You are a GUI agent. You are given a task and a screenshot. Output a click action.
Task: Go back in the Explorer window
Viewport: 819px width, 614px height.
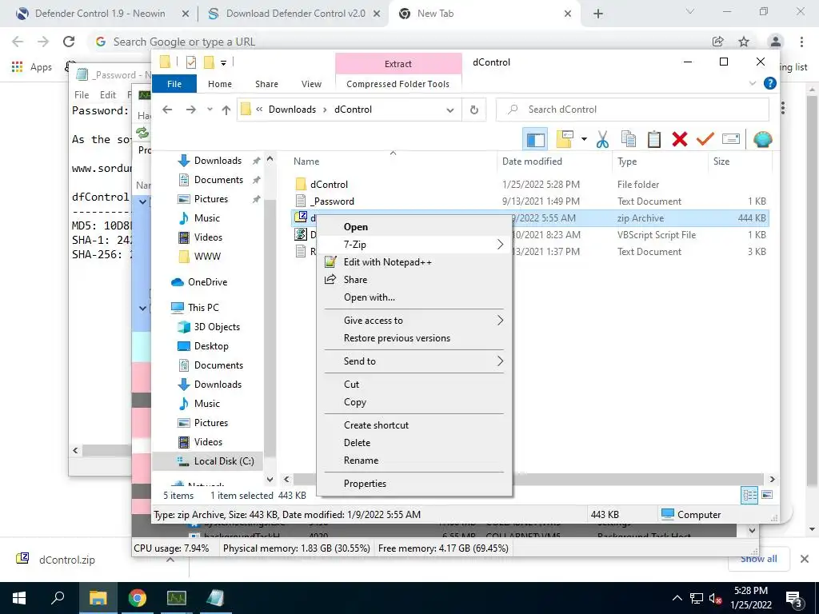(x=167, y=110)
